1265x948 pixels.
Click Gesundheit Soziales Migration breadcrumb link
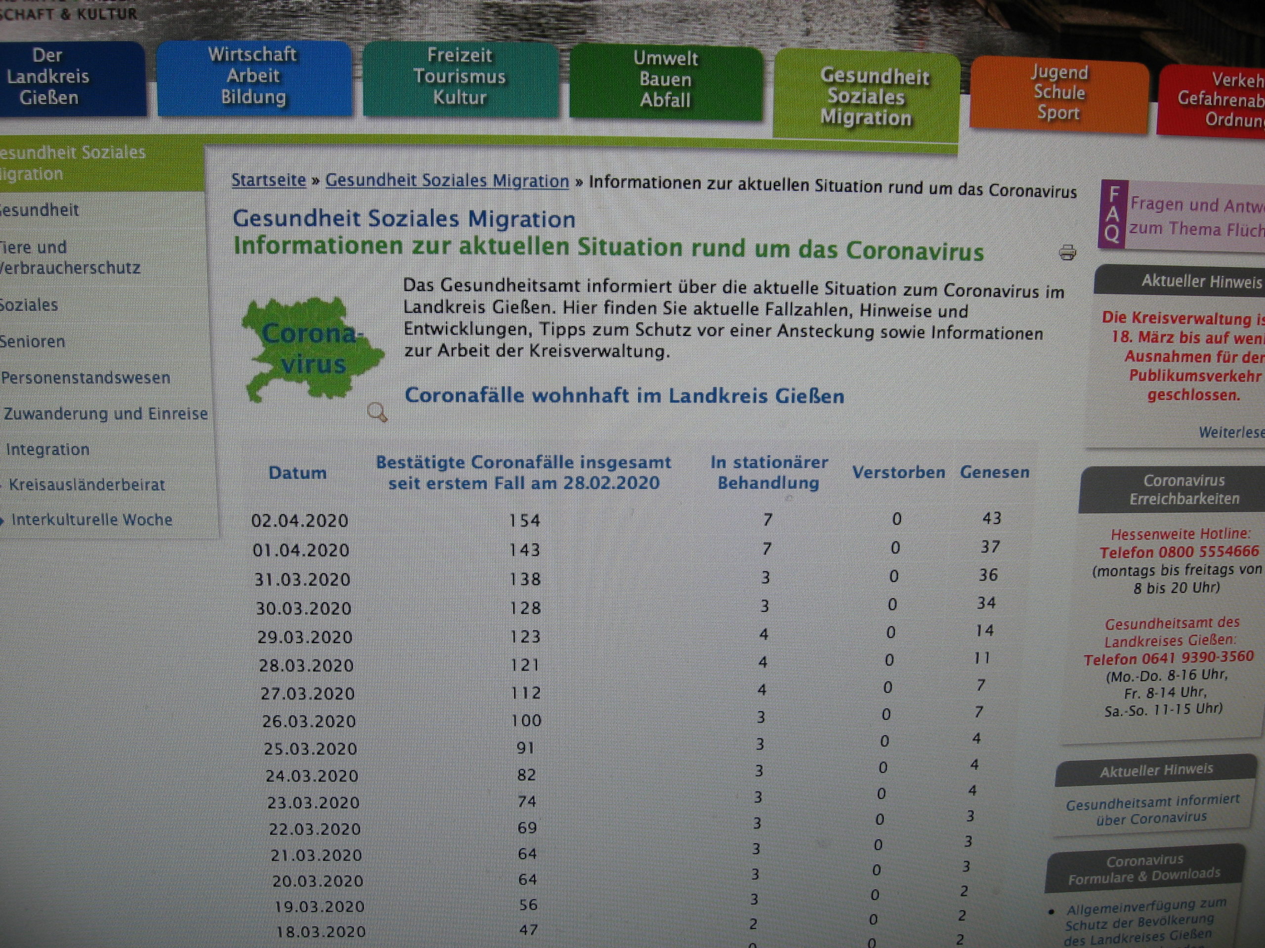point(447,181)
